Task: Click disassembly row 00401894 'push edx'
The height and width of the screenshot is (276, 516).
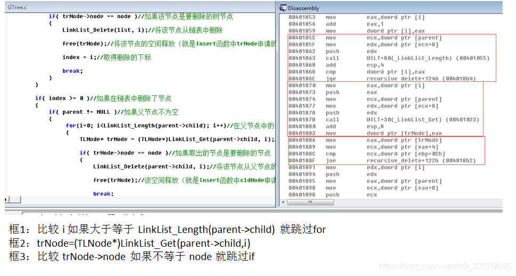Action: (333, 174)
